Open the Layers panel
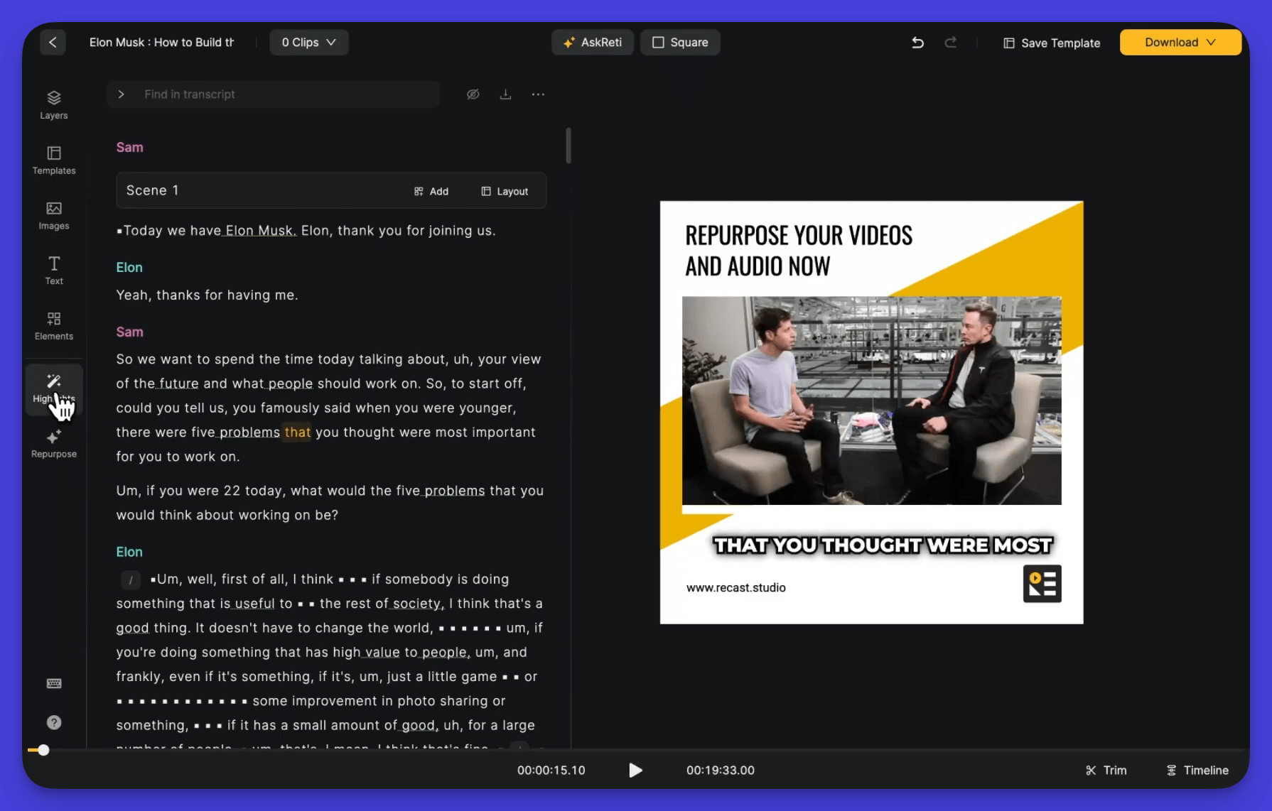1272x811 pixels. pyautogui.click(x=54, y=104)
